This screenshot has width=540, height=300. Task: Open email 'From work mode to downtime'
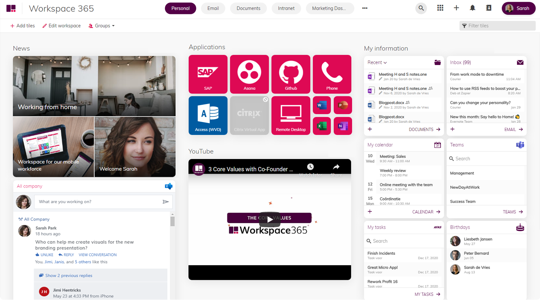[x=485, y=76]
